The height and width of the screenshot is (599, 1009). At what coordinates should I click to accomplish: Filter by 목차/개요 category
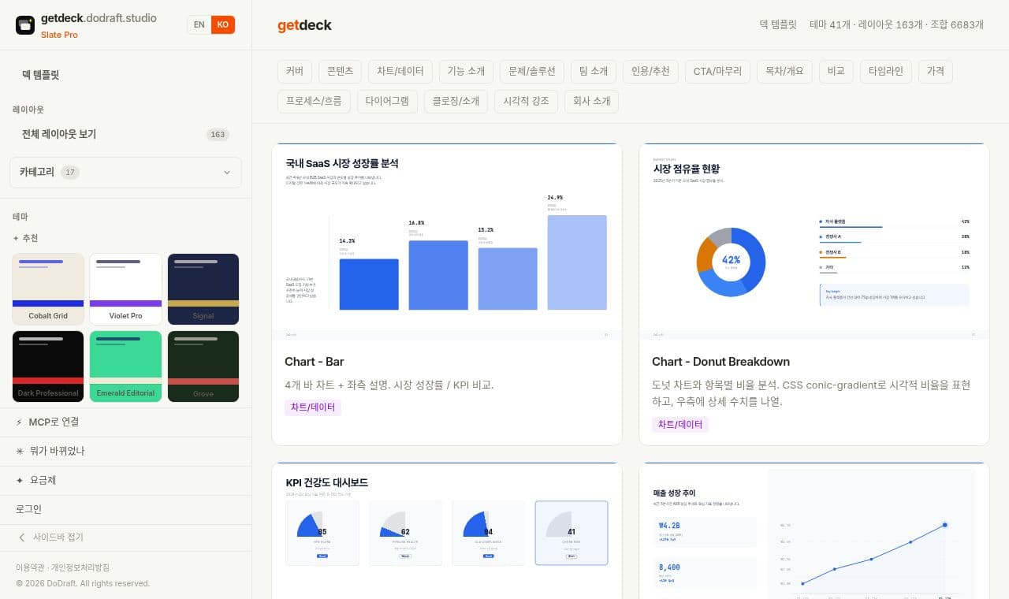click(784, 72)
